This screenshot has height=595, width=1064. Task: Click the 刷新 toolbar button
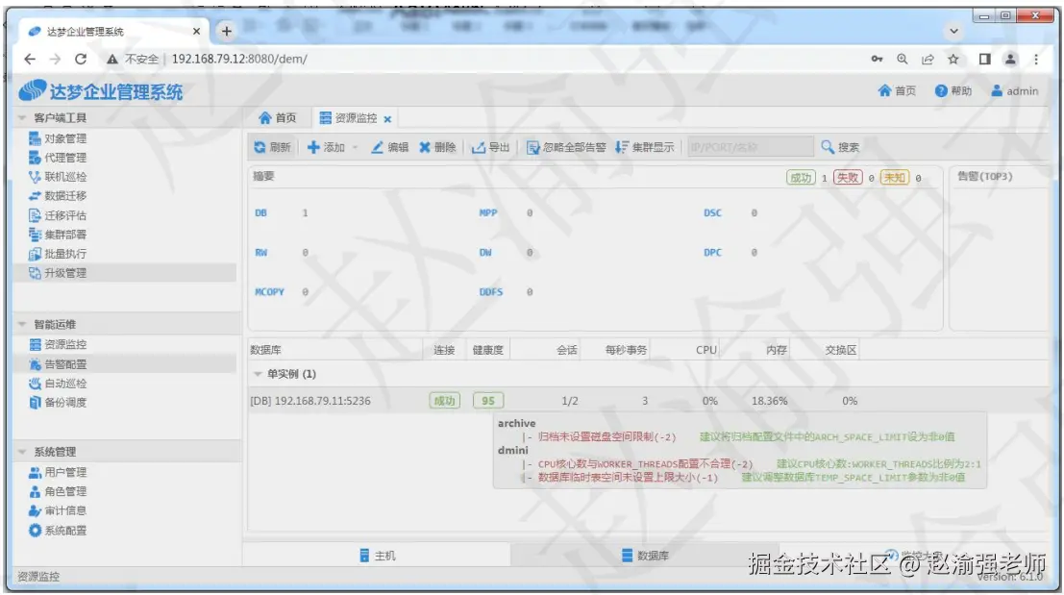(271, 147)
